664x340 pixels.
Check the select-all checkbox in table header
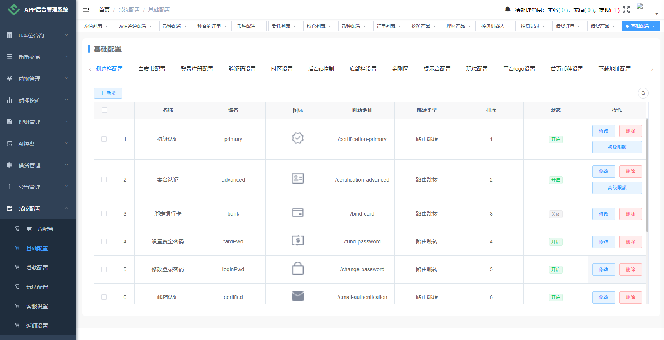coord(105,110)
